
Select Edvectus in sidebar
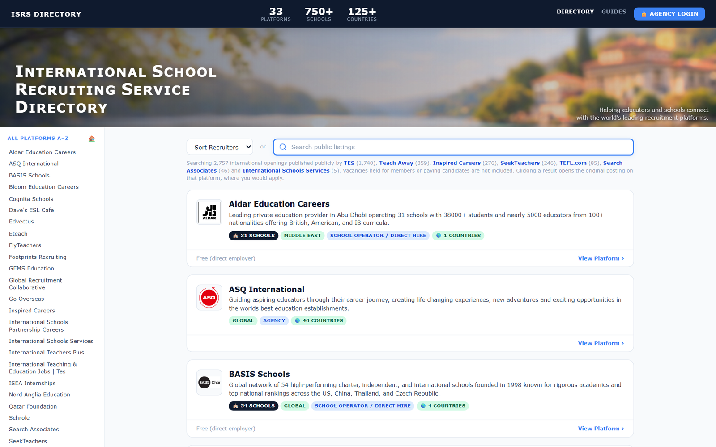(21, 222)
